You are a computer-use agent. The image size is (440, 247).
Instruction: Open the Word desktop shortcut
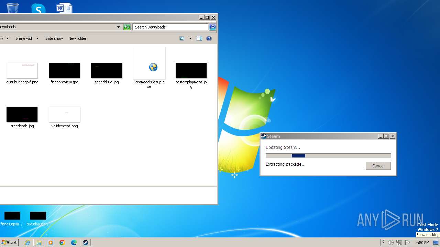[x=64, y=8]
